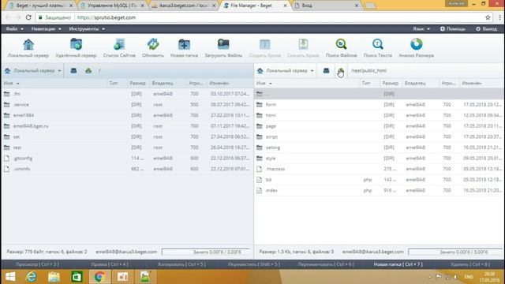Switch to the Beget browser tab
Viewport: 505px width, 284px height.
click(40, 6)
